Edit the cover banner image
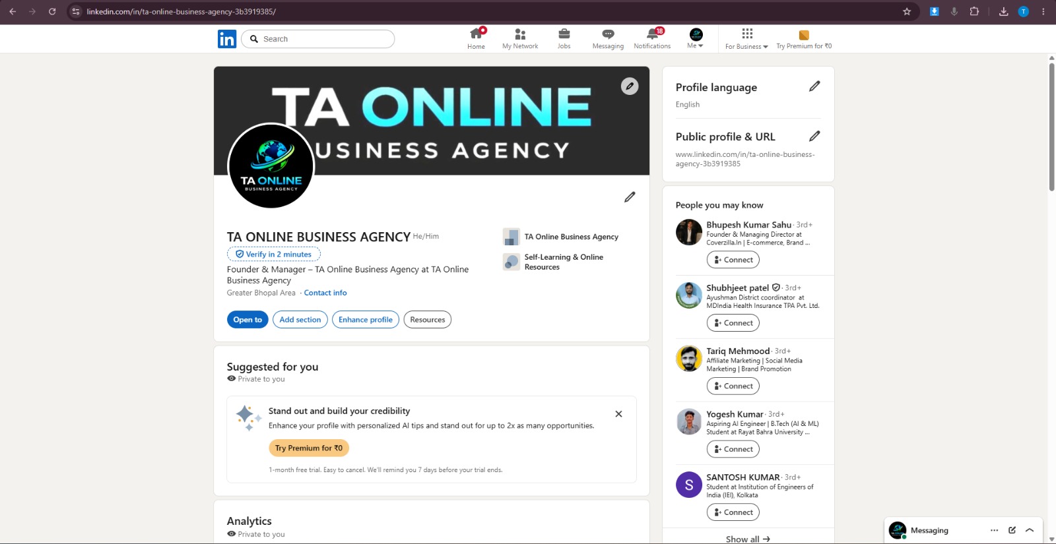The image size is (1056, 544). (x=630, y=86)
